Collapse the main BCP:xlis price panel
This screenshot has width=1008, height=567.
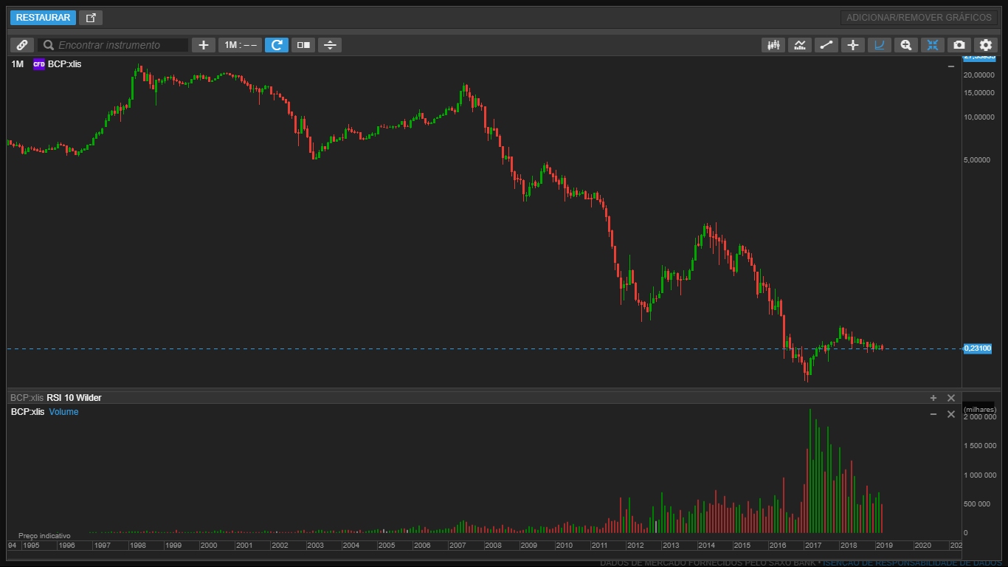951,66
